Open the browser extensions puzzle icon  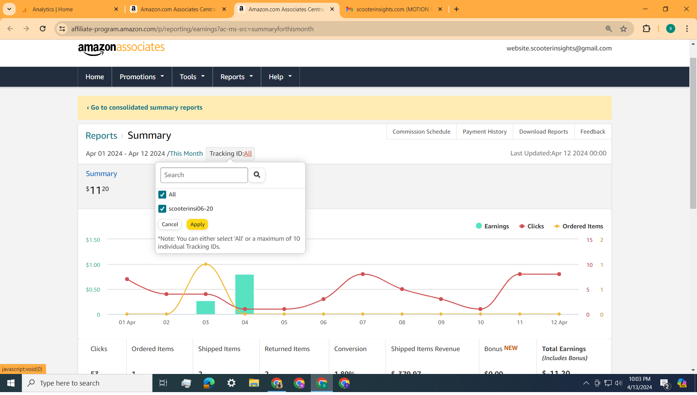(x=647, y=29)
